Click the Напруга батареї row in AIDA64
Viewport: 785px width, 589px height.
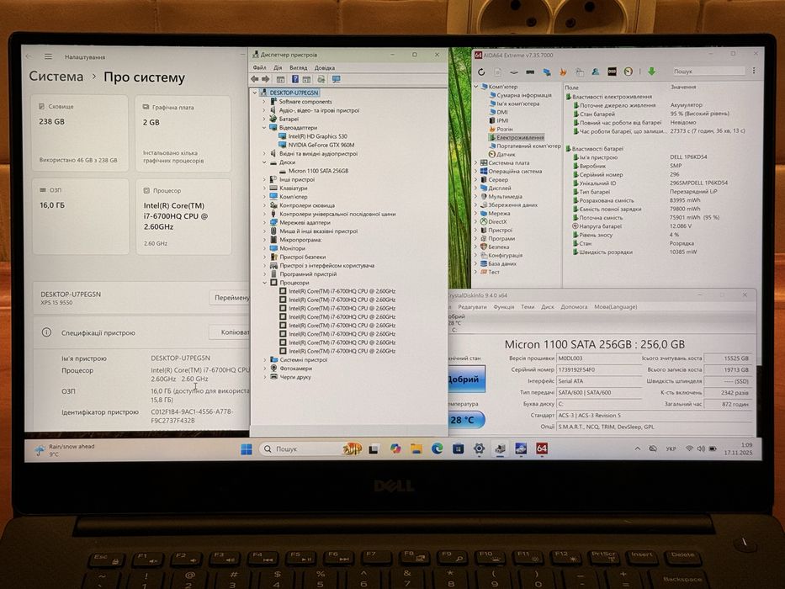(660, 226)
